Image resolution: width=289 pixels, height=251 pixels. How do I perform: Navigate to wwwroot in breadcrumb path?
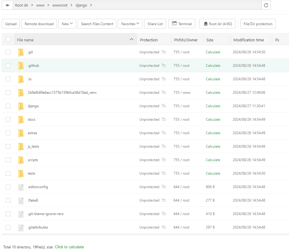(x=60, y=5)
